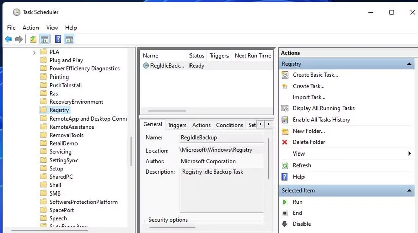Select the RemovalTools folder in tree
Viewport: 418px width, 233px height.
pos(66,135)
